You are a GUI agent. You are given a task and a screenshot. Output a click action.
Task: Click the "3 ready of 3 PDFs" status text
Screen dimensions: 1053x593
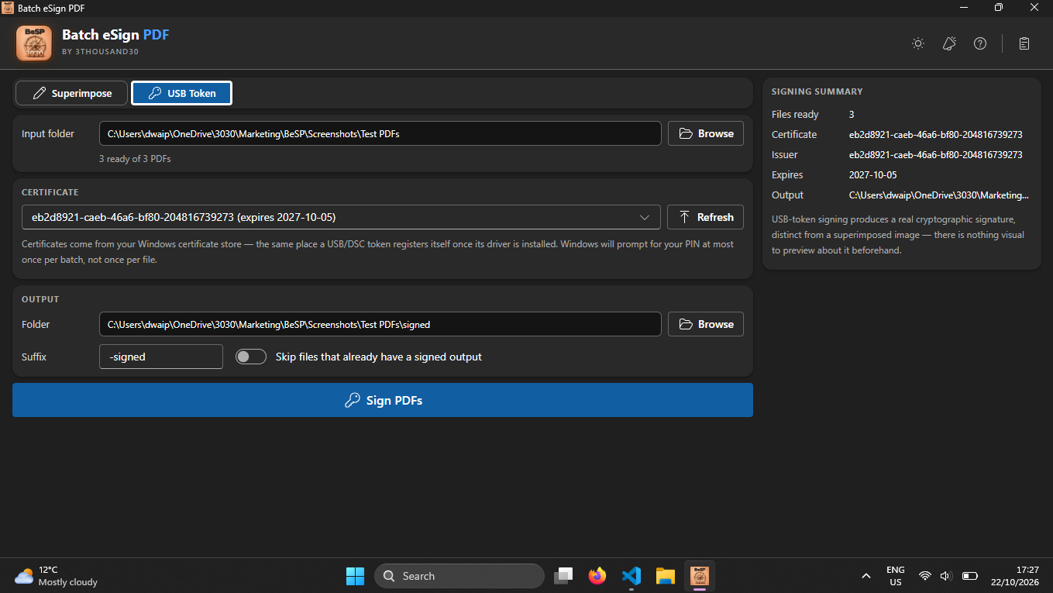coord(135,159)
